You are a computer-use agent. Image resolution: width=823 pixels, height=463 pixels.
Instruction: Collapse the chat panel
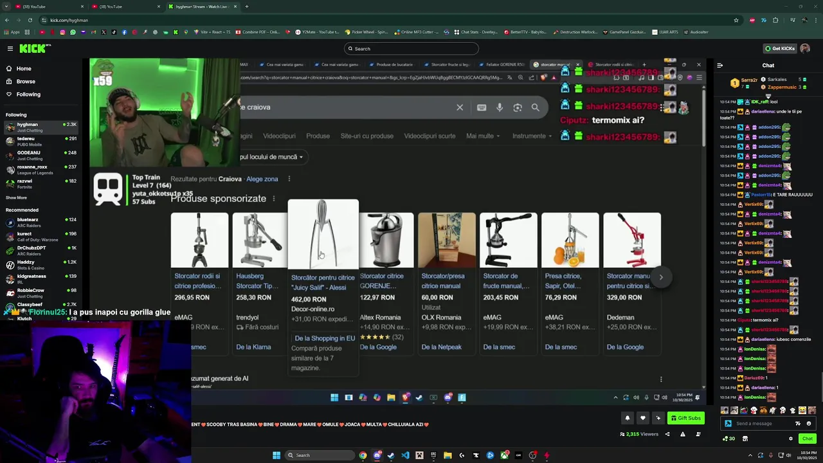[x=719, y=65]
